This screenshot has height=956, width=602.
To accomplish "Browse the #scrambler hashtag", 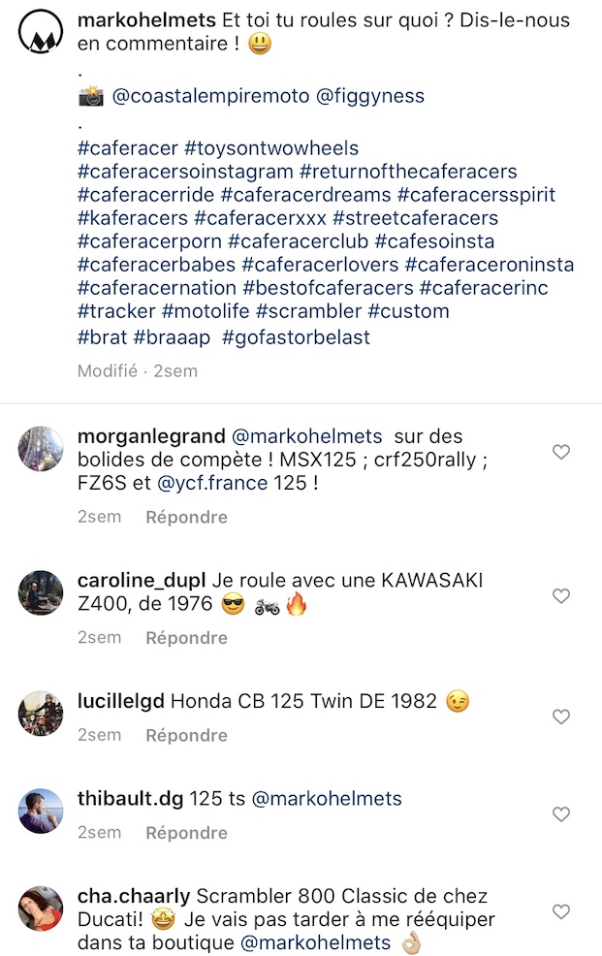I will [309, 311].
